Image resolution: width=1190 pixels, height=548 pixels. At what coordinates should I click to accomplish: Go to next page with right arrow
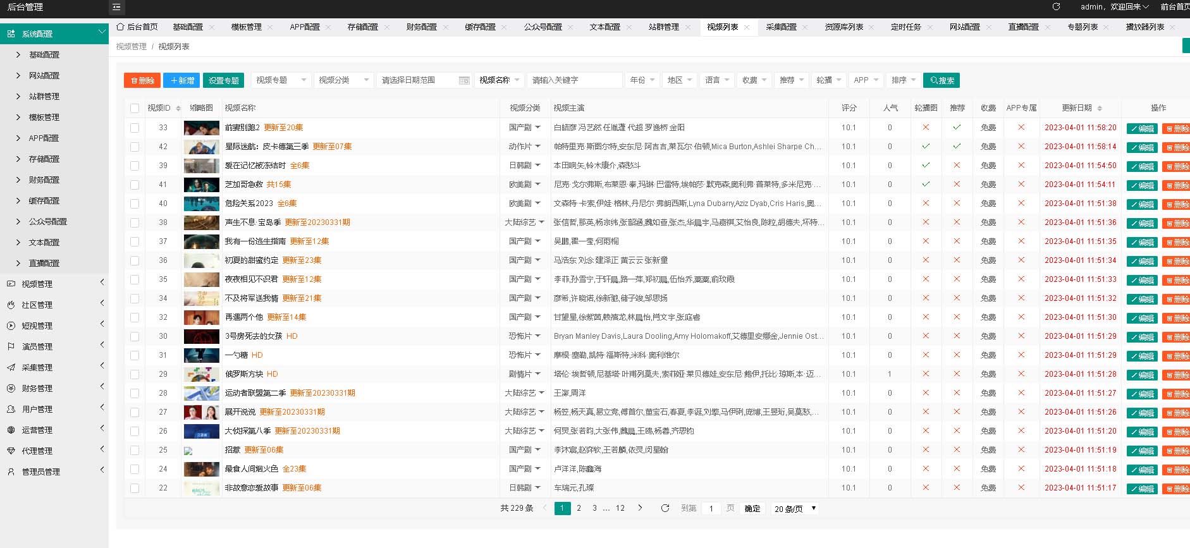point(640,508)
